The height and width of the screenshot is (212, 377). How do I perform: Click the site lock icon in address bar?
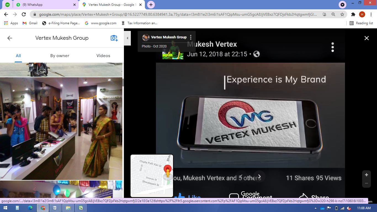point(35,14)
